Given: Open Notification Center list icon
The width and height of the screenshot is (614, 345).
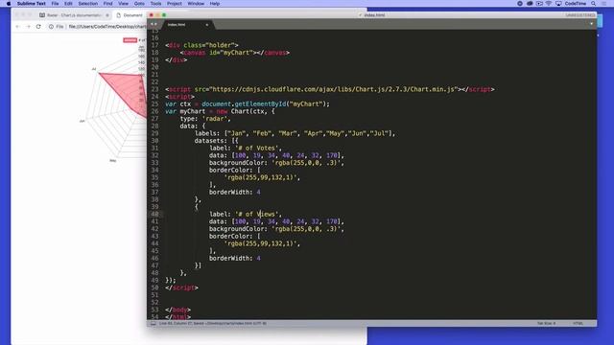Looking at the screenshot, I should pyautogui.click(x=603, y=4).
